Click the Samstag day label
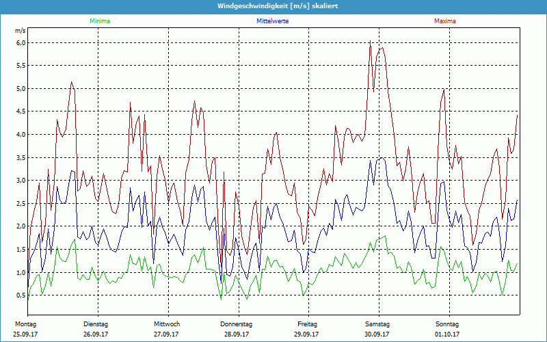The height and width of the screenshot is (342, 547). [x=377, y=324]
